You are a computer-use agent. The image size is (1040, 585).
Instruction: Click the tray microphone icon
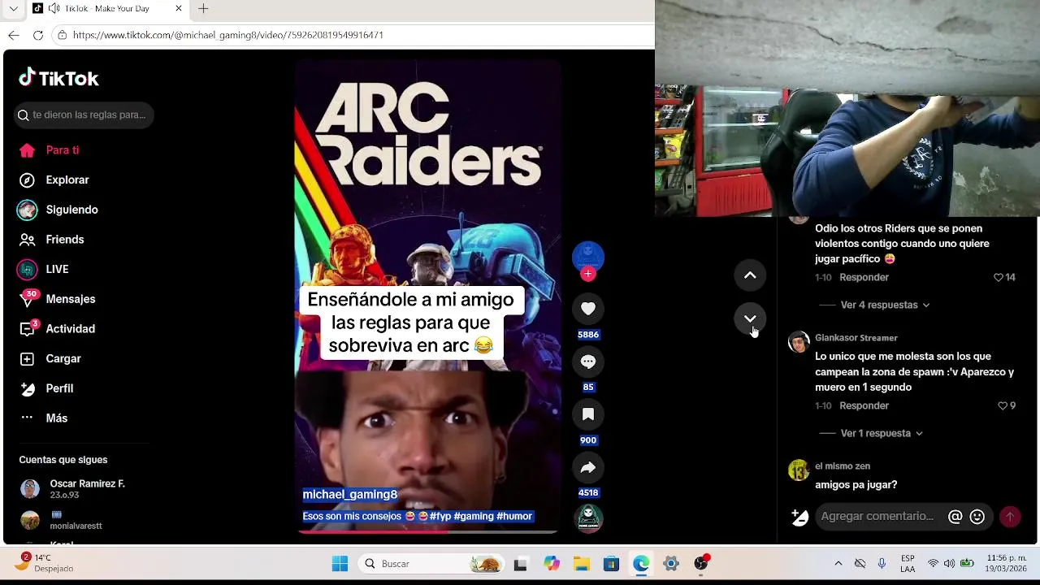pyautogui.click(x=882, y=564)
